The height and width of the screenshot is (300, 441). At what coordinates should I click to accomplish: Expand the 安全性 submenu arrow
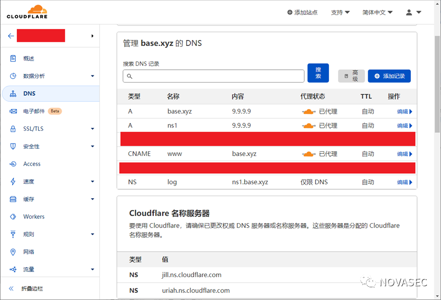(x=92, y=146)
